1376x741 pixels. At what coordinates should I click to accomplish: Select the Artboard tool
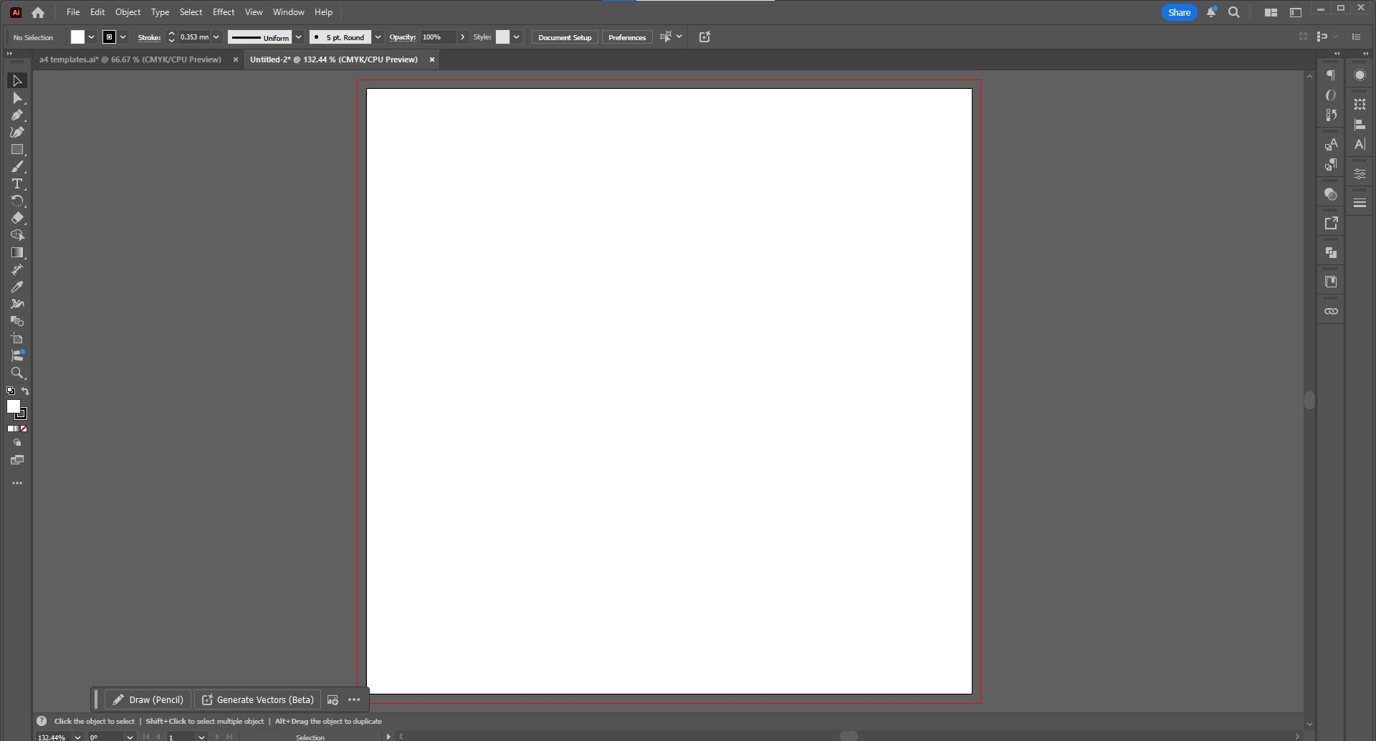point(17,339)
